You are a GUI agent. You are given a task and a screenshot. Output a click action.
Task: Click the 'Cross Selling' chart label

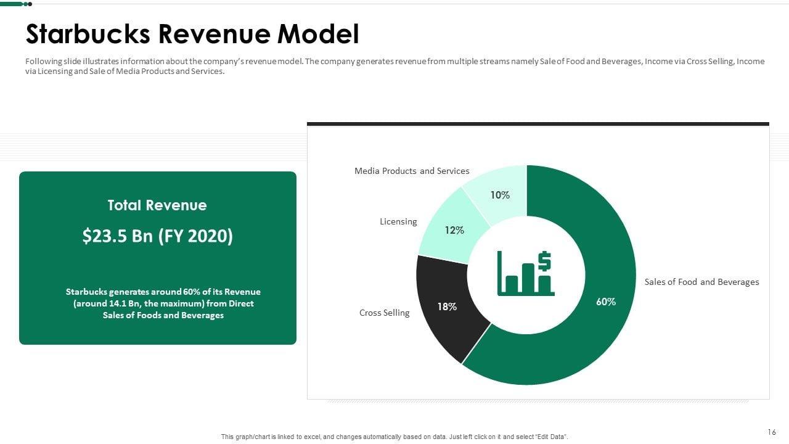point(384,313)
